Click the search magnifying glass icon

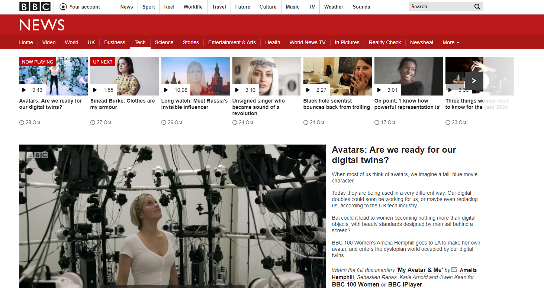coord(477,7)
